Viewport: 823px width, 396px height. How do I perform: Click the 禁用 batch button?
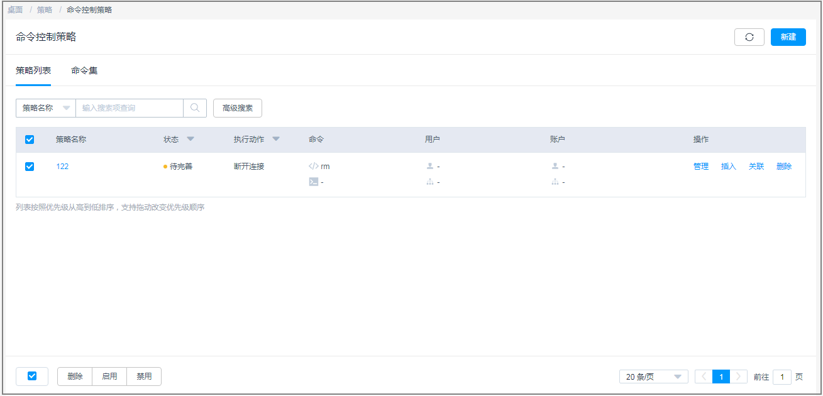point(144,377)
